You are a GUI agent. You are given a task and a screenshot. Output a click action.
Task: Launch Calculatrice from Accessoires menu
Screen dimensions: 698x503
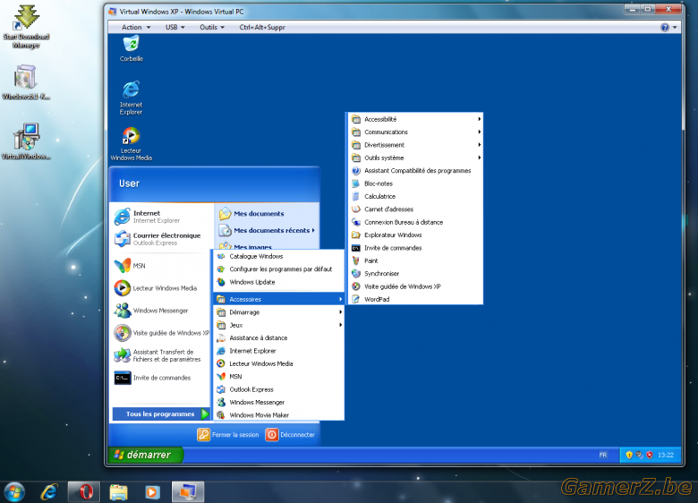tap(415, 196)
